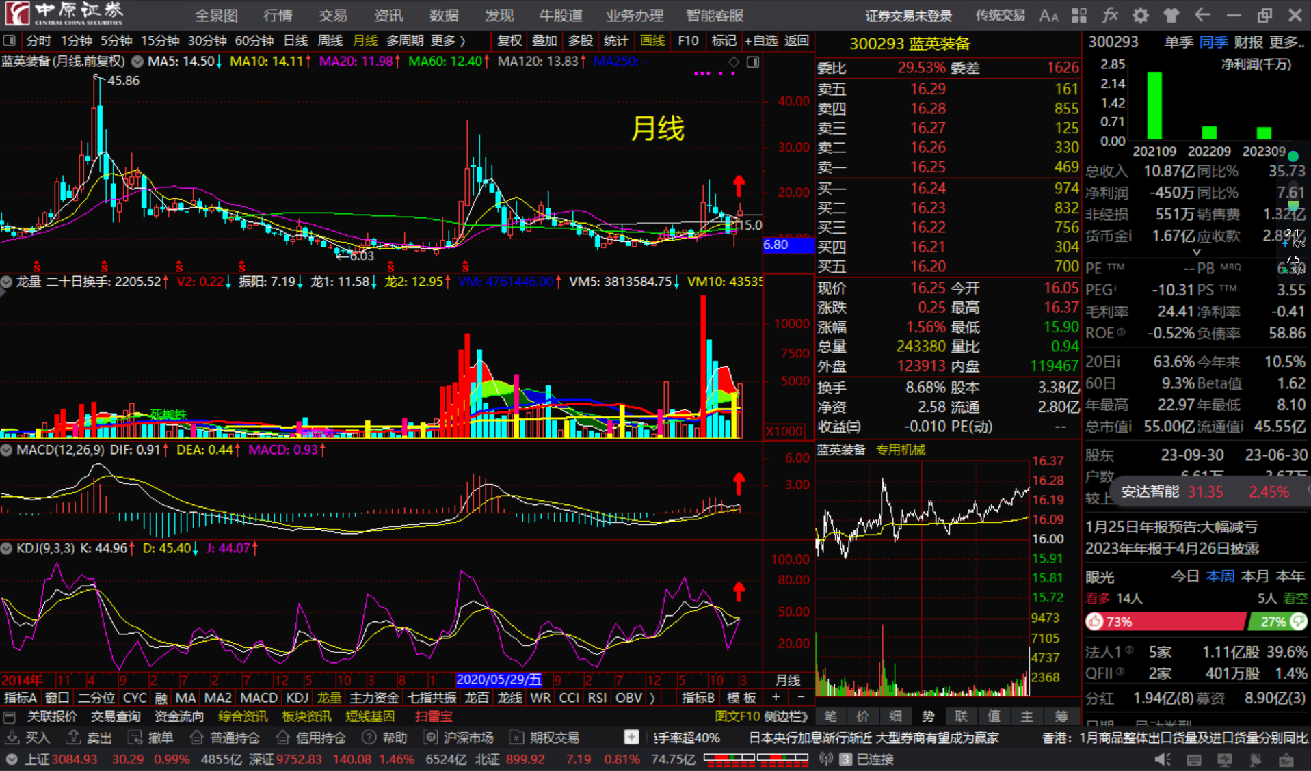Click the 2020/05/29 date marker on timeline
Viewport: 1311px width, 771px height.
[x=499, y=680]
